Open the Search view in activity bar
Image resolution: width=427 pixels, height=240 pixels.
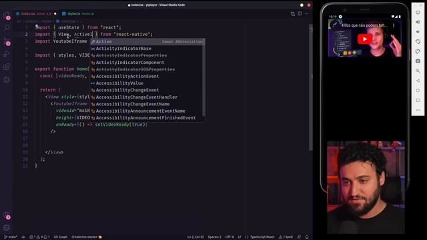pos(7,28)
